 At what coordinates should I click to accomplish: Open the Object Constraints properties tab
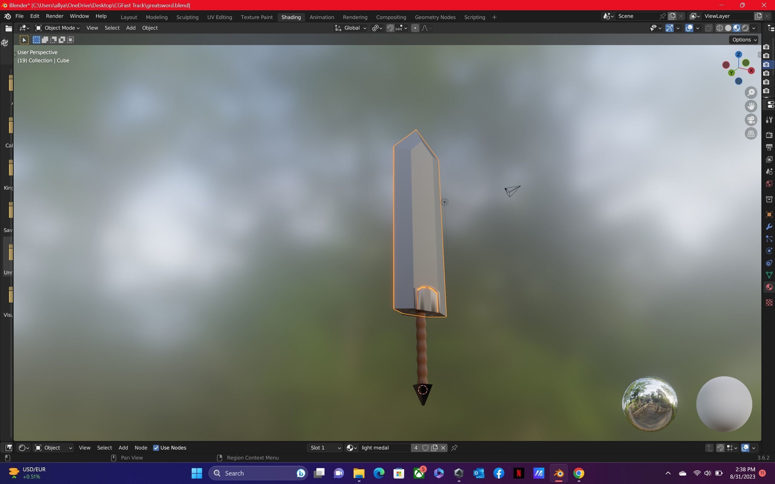(x=769, y=263)
